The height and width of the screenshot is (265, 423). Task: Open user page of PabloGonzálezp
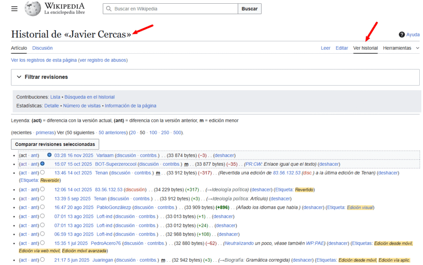point(113,208)
